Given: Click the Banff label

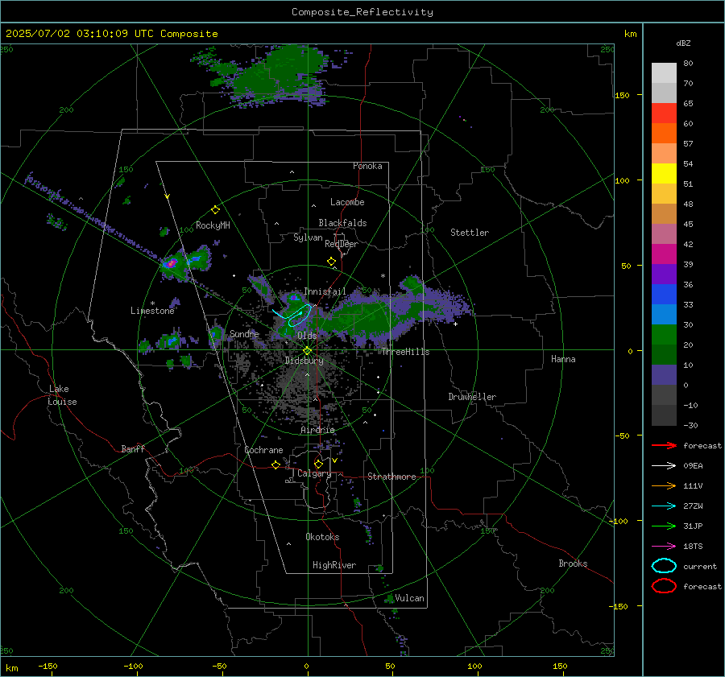Looking at the screenshot, I should 133,448.
